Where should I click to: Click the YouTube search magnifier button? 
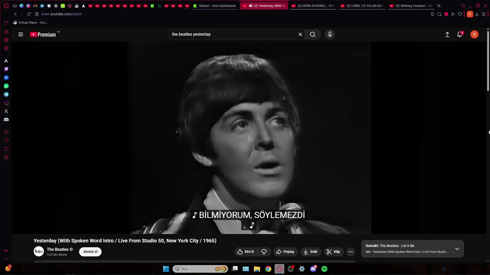(x=313, y=34)
